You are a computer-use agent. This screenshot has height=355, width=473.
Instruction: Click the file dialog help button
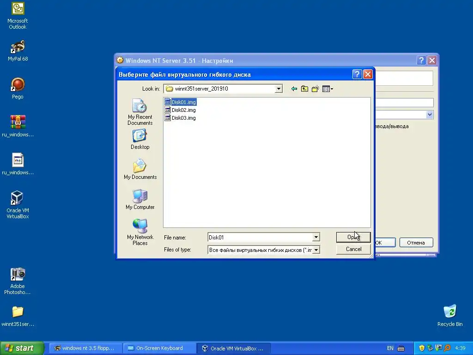(x=357, y=74)
